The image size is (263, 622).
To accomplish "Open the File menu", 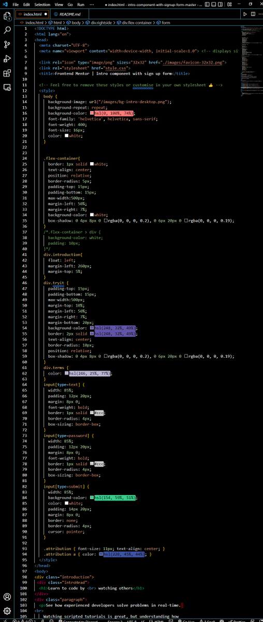I will click(x=16, y=4).
